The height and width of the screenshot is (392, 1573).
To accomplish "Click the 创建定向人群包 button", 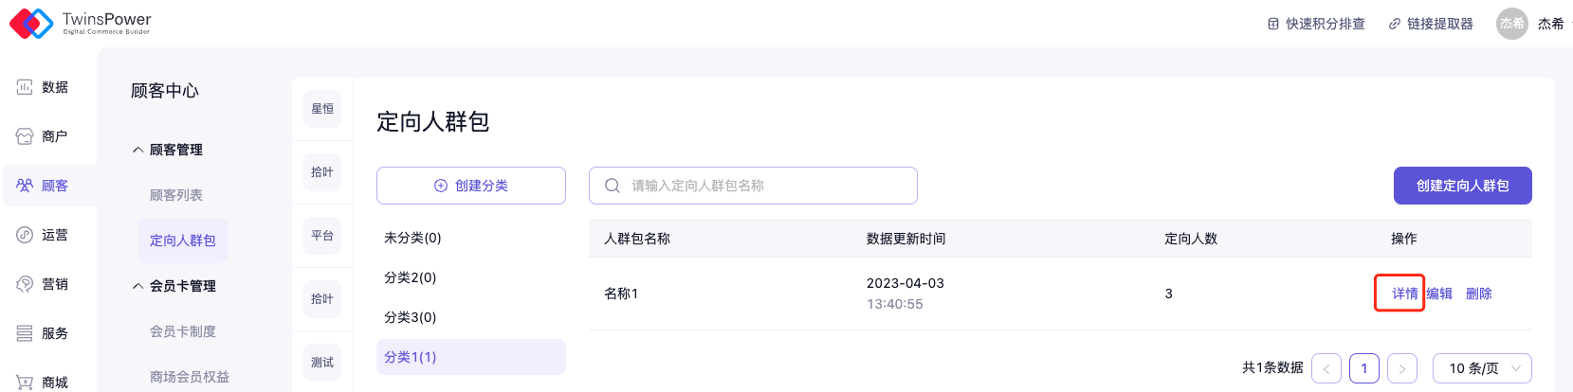I will (x=1462, y=186).
